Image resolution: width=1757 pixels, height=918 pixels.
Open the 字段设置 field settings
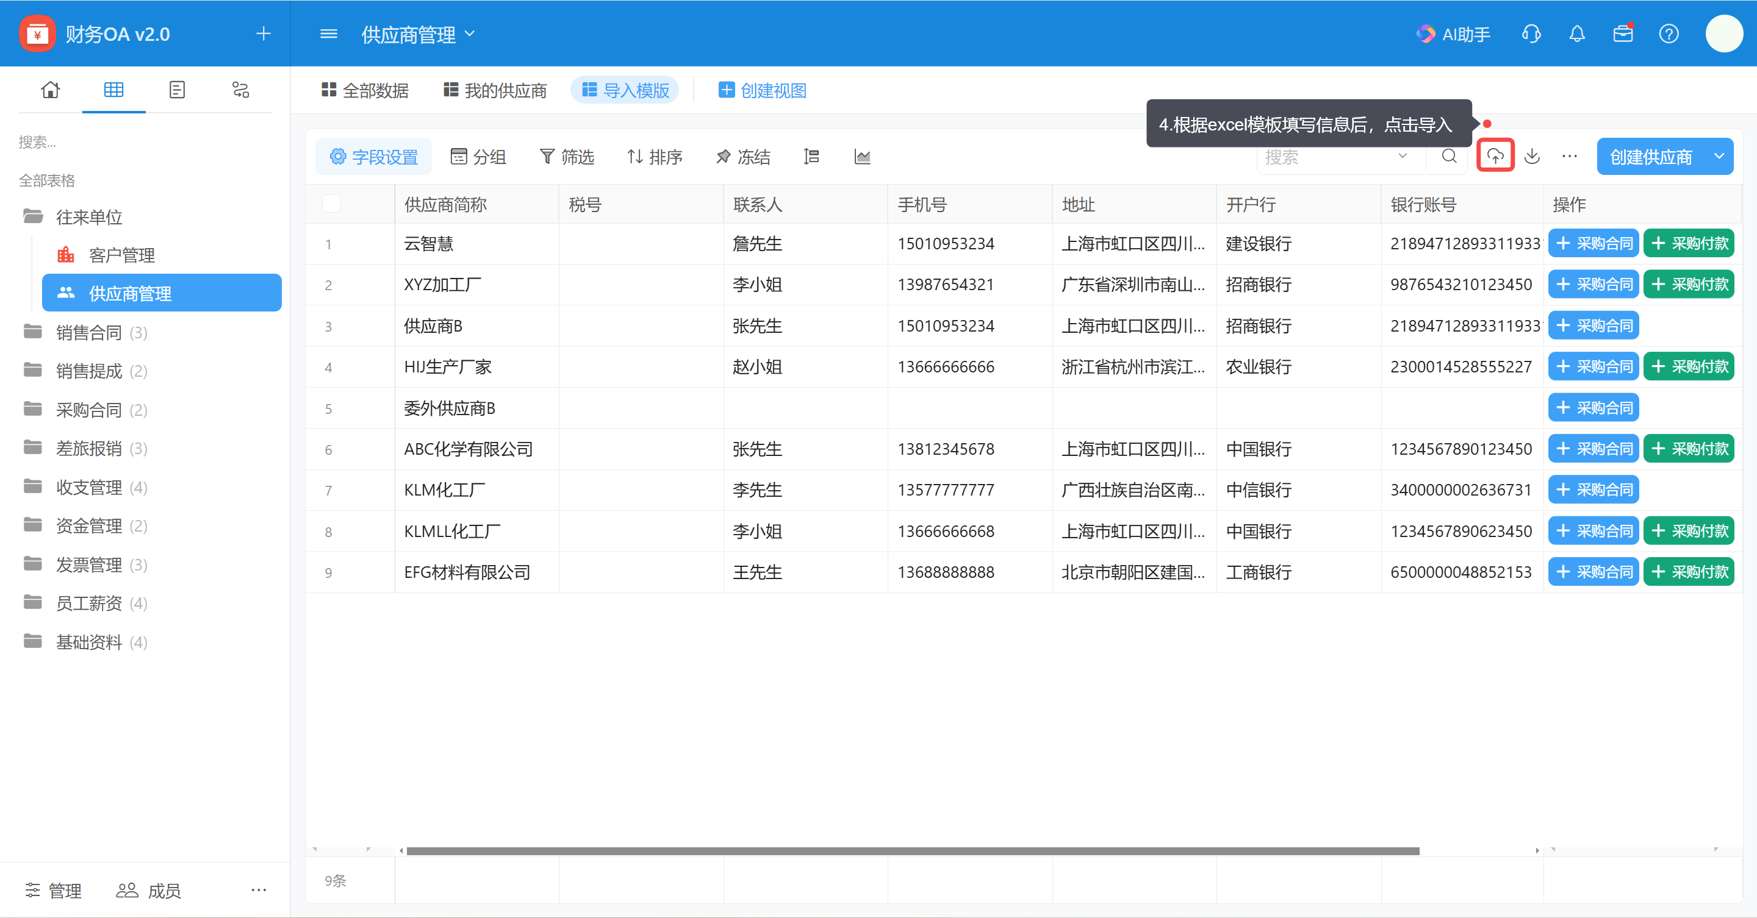[373, 157]
